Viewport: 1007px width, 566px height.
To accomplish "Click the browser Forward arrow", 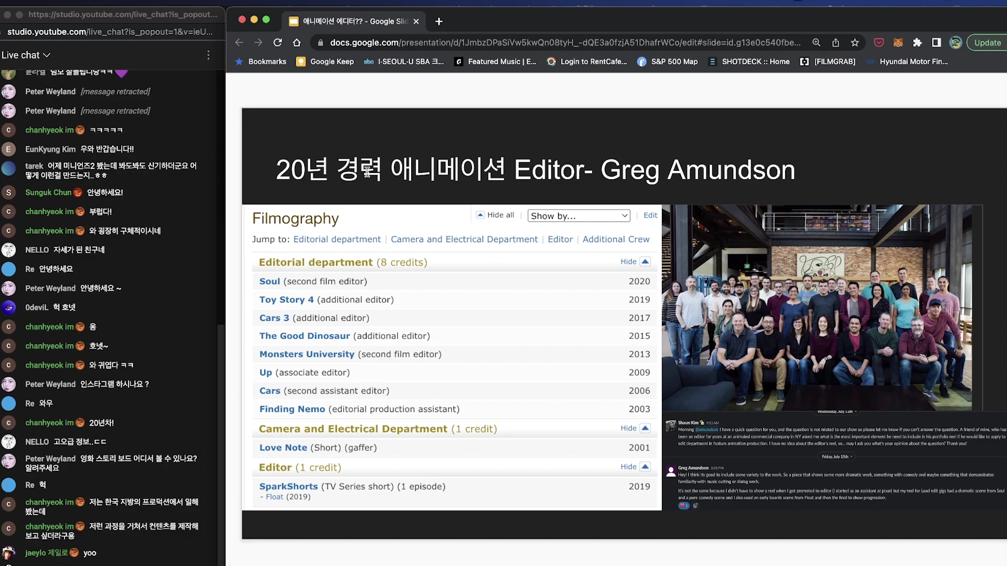I will point(258,42).
